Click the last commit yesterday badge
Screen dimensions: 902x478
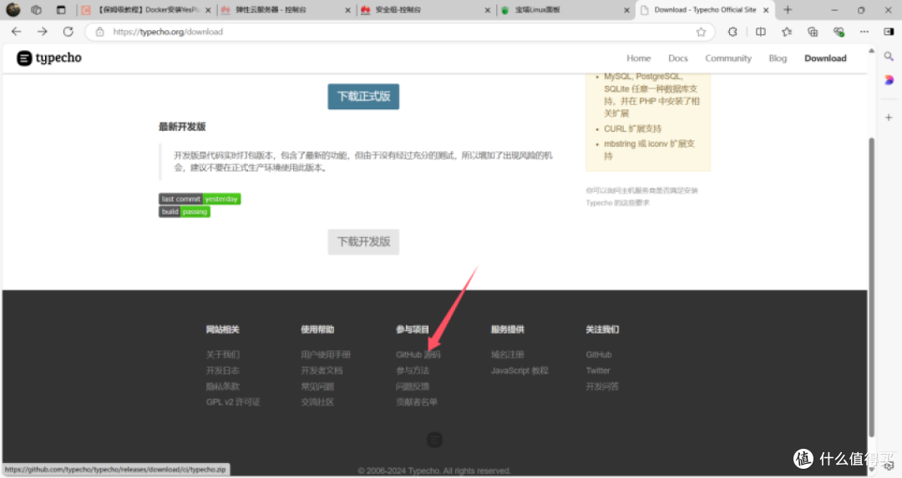click(200, 199)
